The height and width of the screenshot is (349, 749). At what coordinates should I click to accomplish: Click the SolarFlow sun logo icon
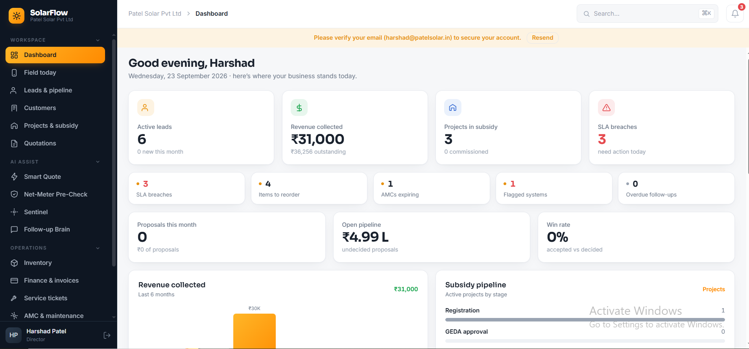point(17,16)
